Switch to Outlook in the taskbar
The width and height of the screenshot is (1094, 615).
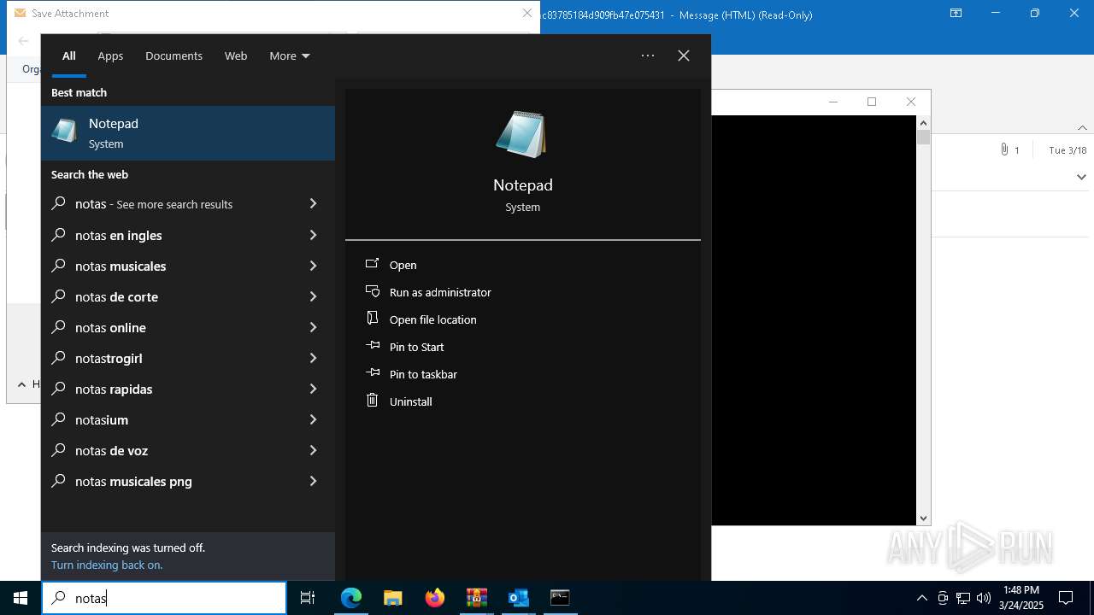click(x=518, y=598)
